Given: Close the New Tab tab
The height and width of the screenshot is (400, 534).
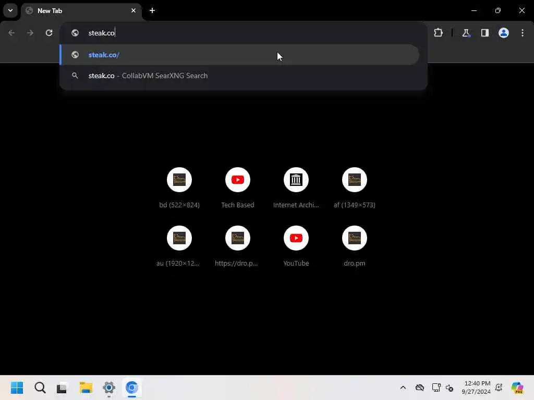Looking at the screenshot, I should pyautogui.click(x=133, y=10).
